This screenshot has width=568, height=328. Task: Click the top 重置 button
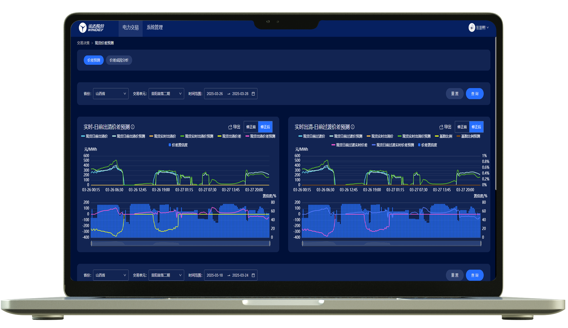[455, 94]
